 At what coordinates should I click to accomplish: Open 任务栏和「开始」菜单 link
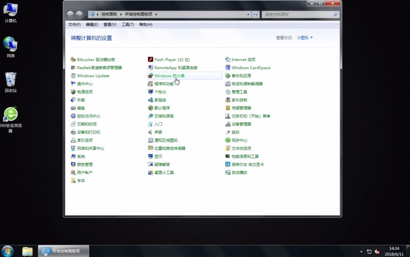pyautogui.click(x=251, y=116)
